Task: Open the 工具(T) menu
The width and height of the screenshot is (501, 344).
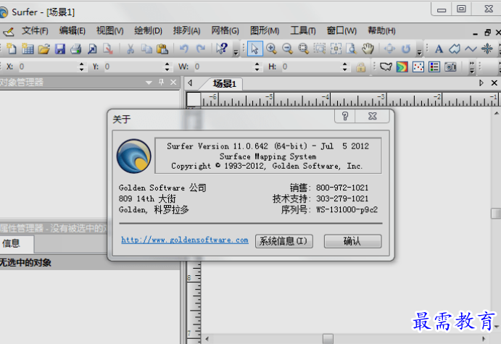Action: (303, 30)
